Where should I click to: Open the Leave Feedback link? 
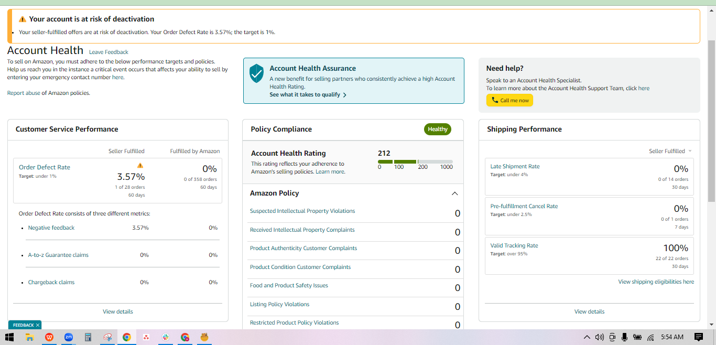click(109, 52)
